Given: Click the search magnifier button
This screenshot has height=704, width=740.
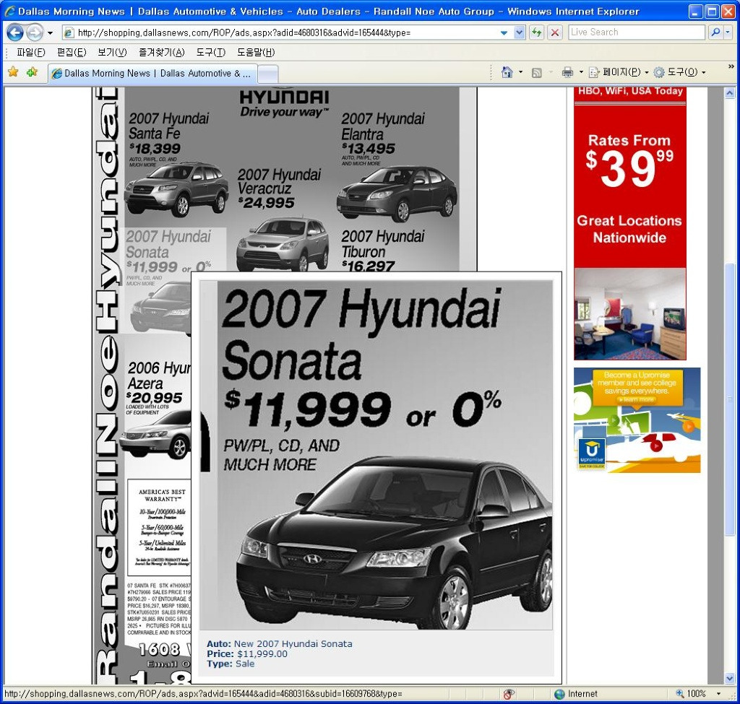Looking at the screenshot, I should (x=716, y=32).
